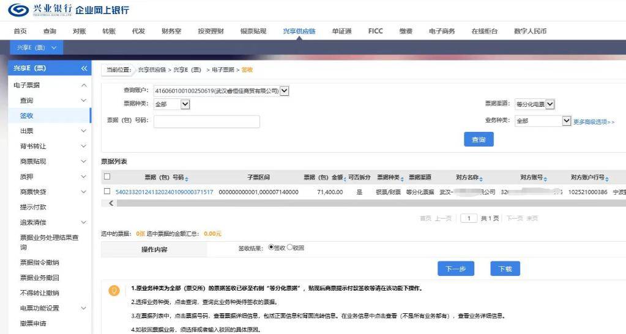Viewport: 626px width, 334px height.
Task: Open the 更多高级选项 link
Action: (594, 122)
